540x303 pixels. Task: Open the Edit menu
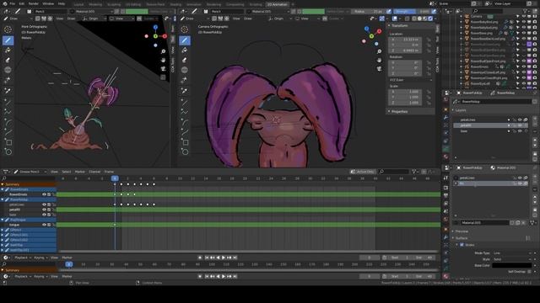22,3
